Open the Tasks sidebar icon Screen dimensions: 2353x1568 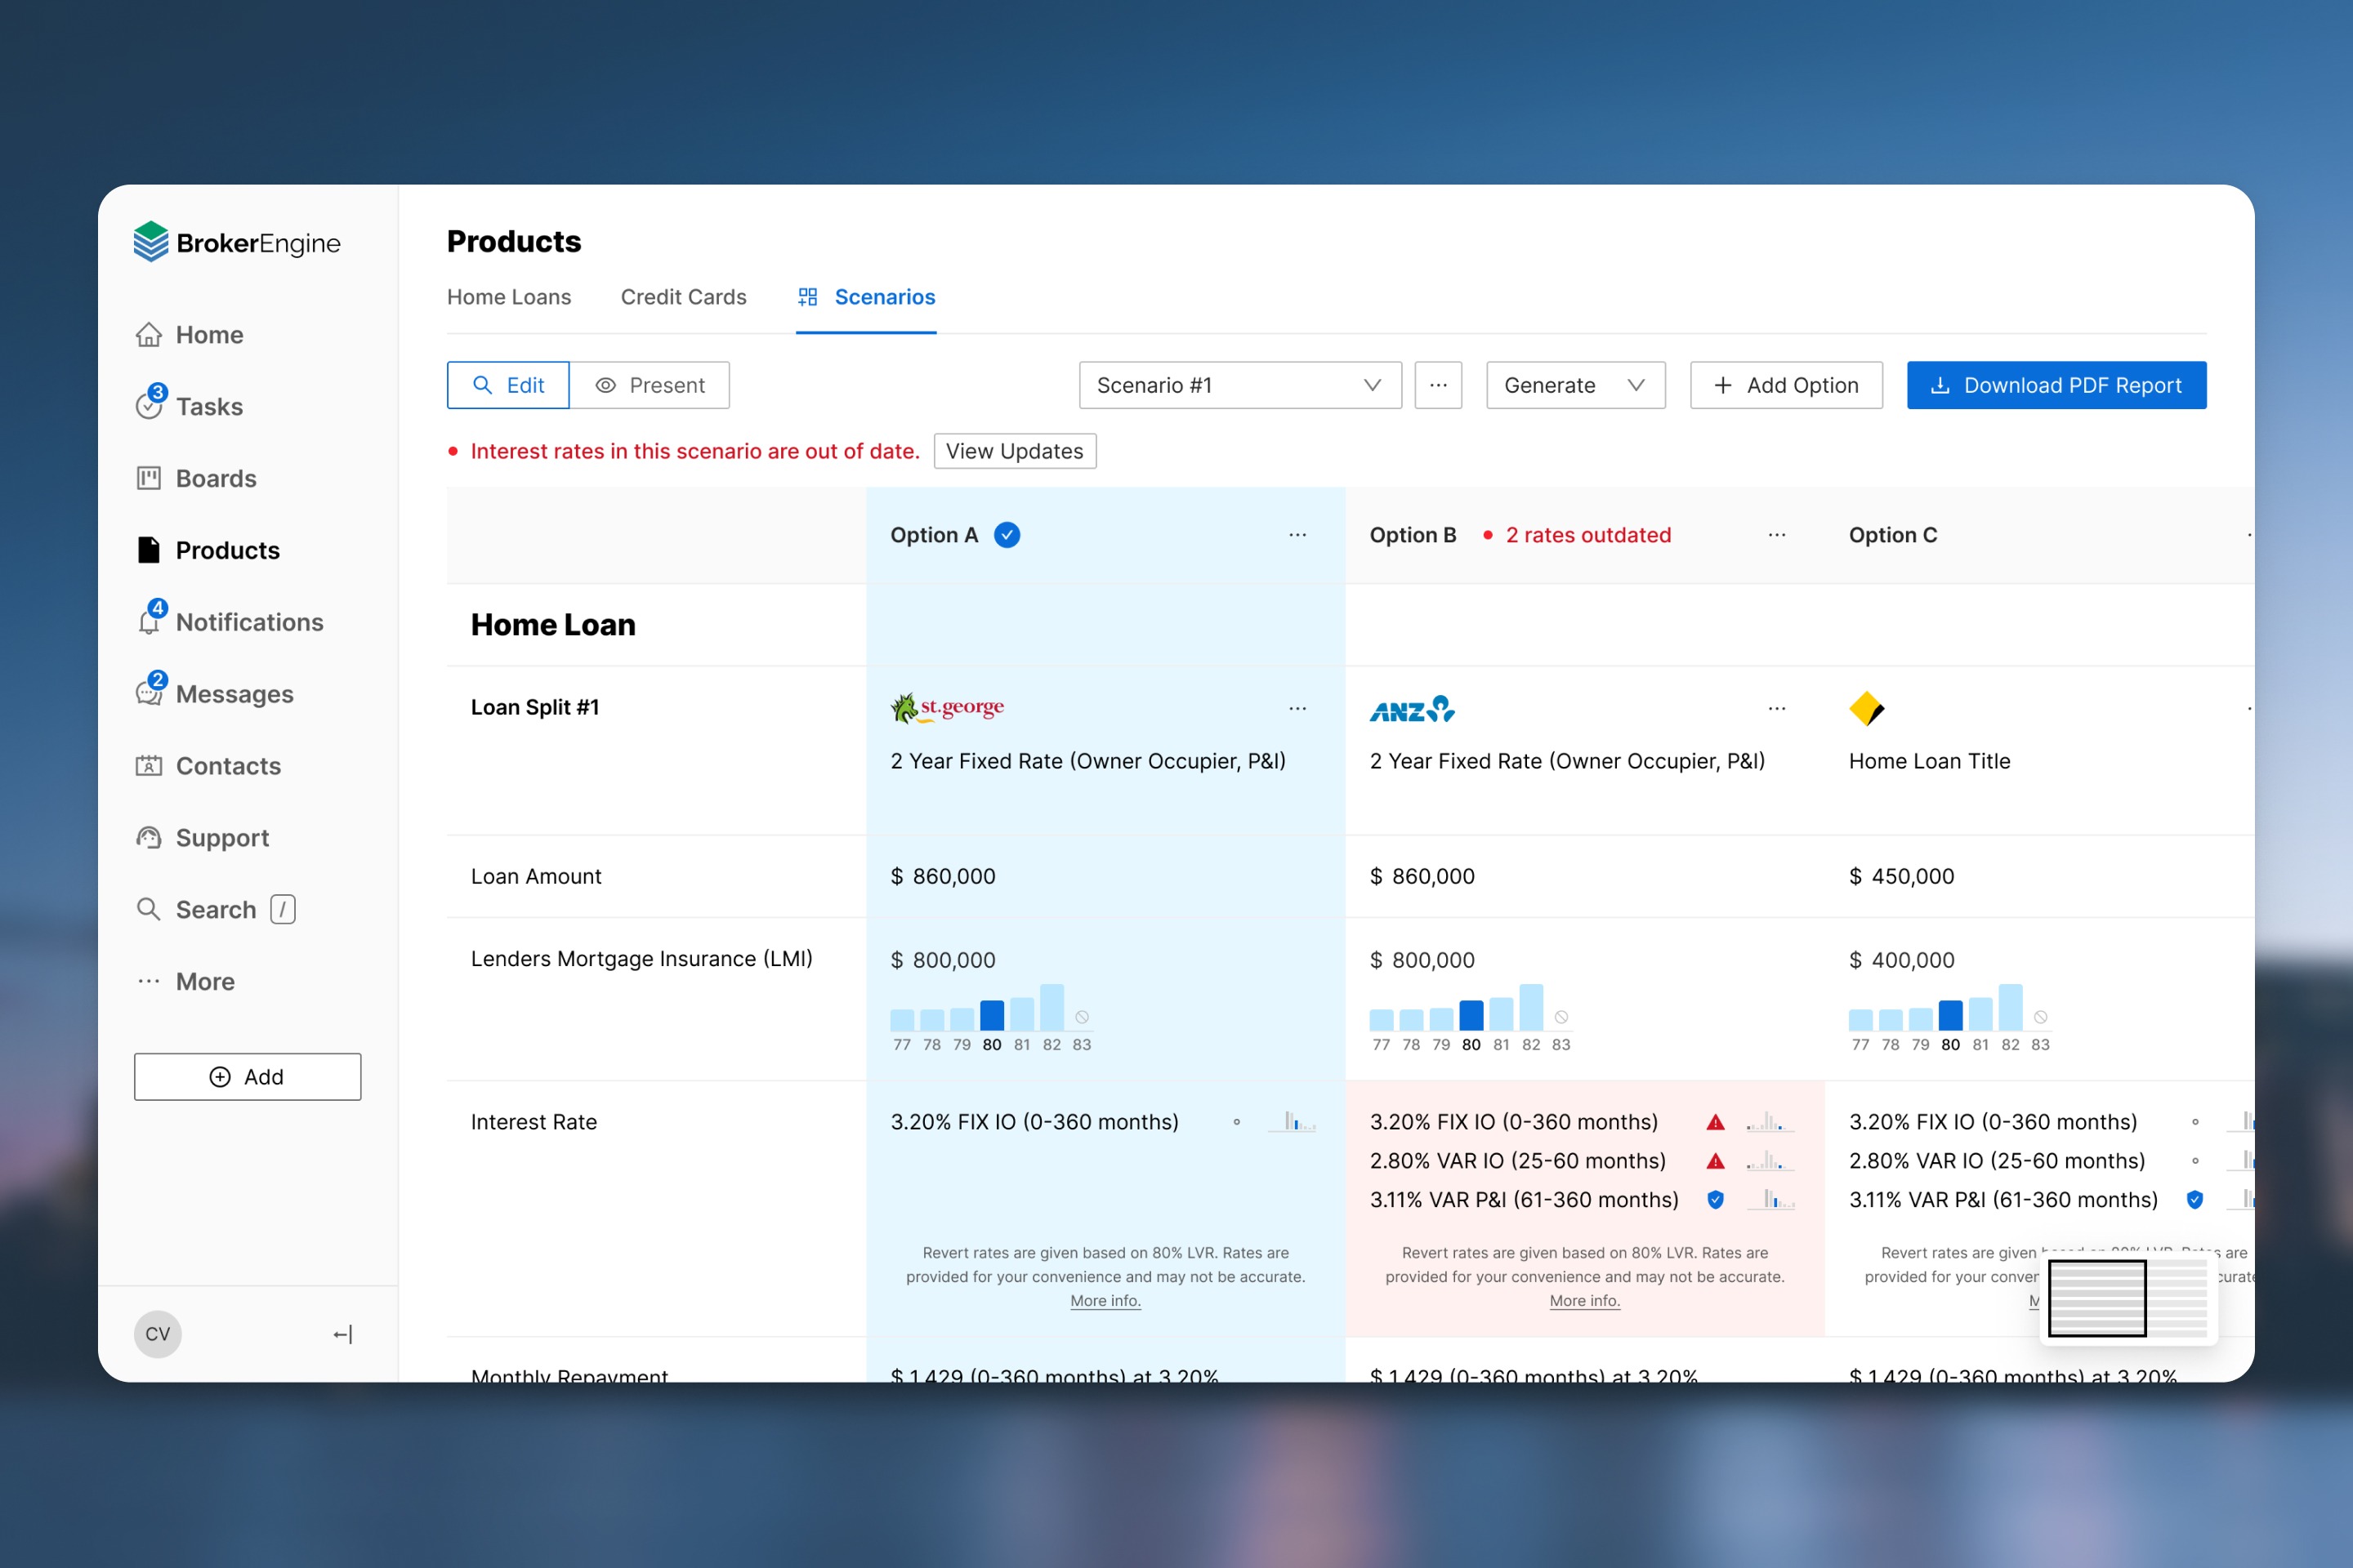point(149,405)
